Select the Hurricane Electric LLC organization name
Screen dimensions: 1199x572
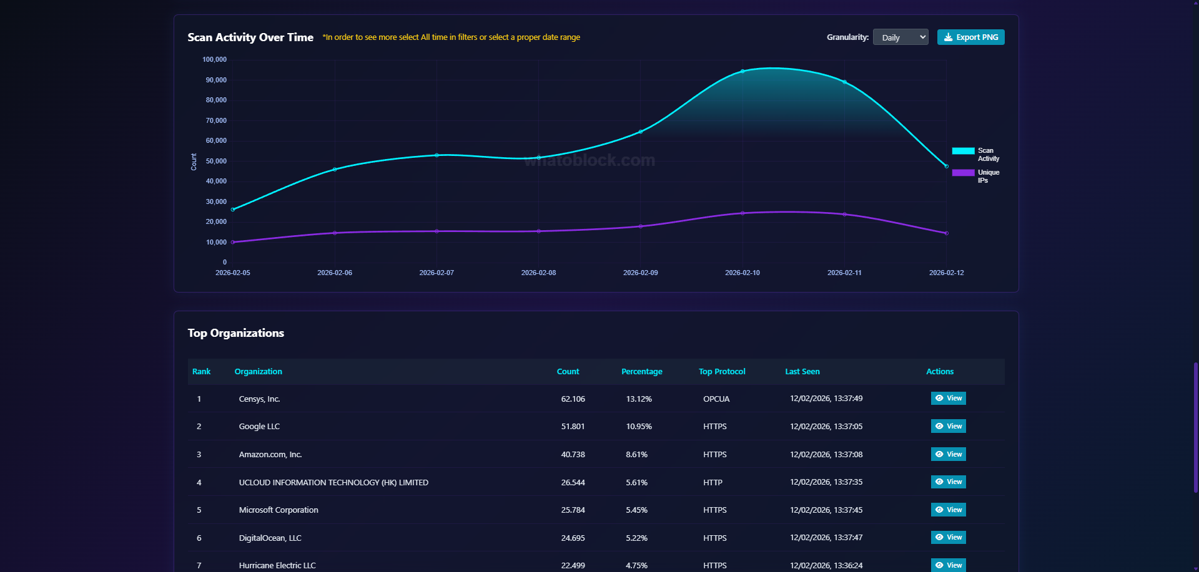277,566
